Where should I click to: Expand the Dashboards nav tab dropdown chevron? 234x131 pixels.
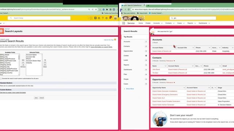pyautogui.click(x=209, y=23)
